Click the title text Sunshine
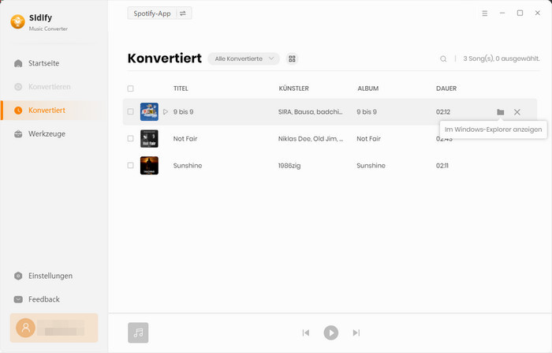The width and height of the screenshot is (552, 353). click(188, 165)
